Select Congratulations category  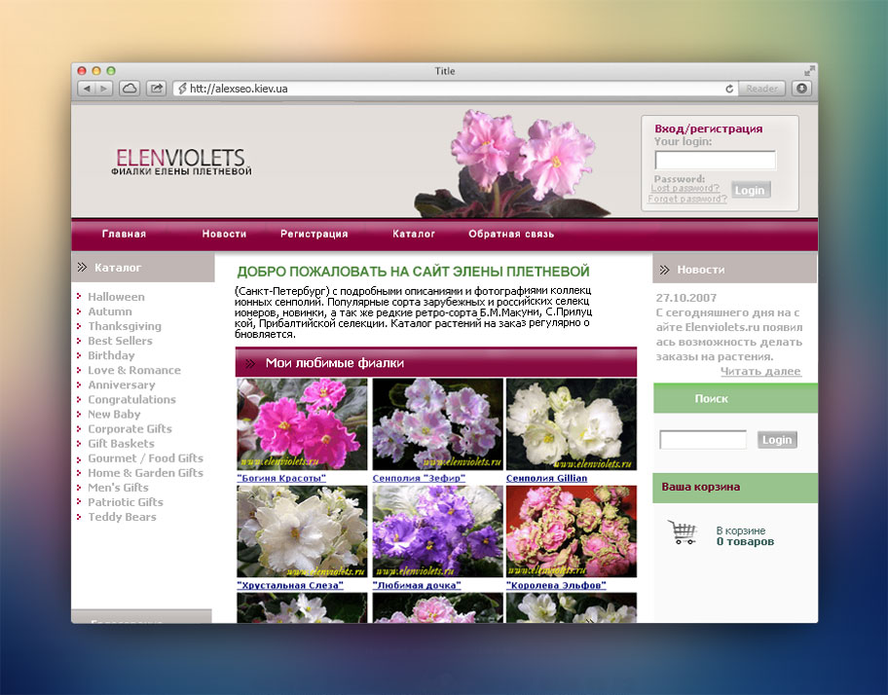click(132, 399)
